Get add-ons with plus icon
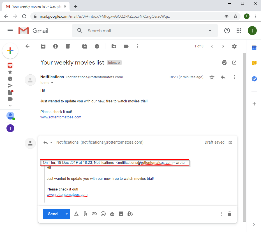This screenshot has height=232, width=261. (254, 104)
